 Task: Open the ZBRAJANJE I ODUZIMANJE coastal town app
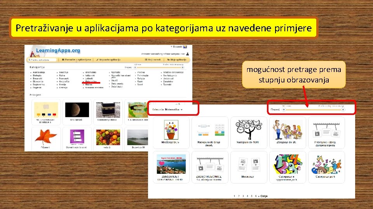click(171, 167)
